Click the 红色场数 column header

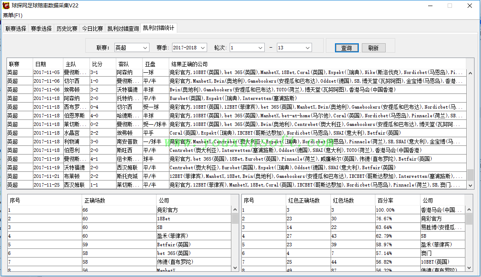coord(353,200)
